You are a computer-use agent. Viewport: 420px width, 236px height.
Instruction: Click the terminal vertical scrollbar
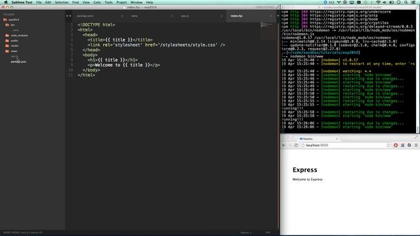[417, 71]
